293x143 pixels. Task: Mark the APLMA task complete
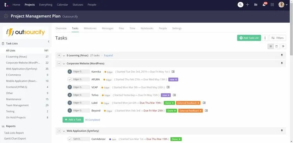coord(70,79)
